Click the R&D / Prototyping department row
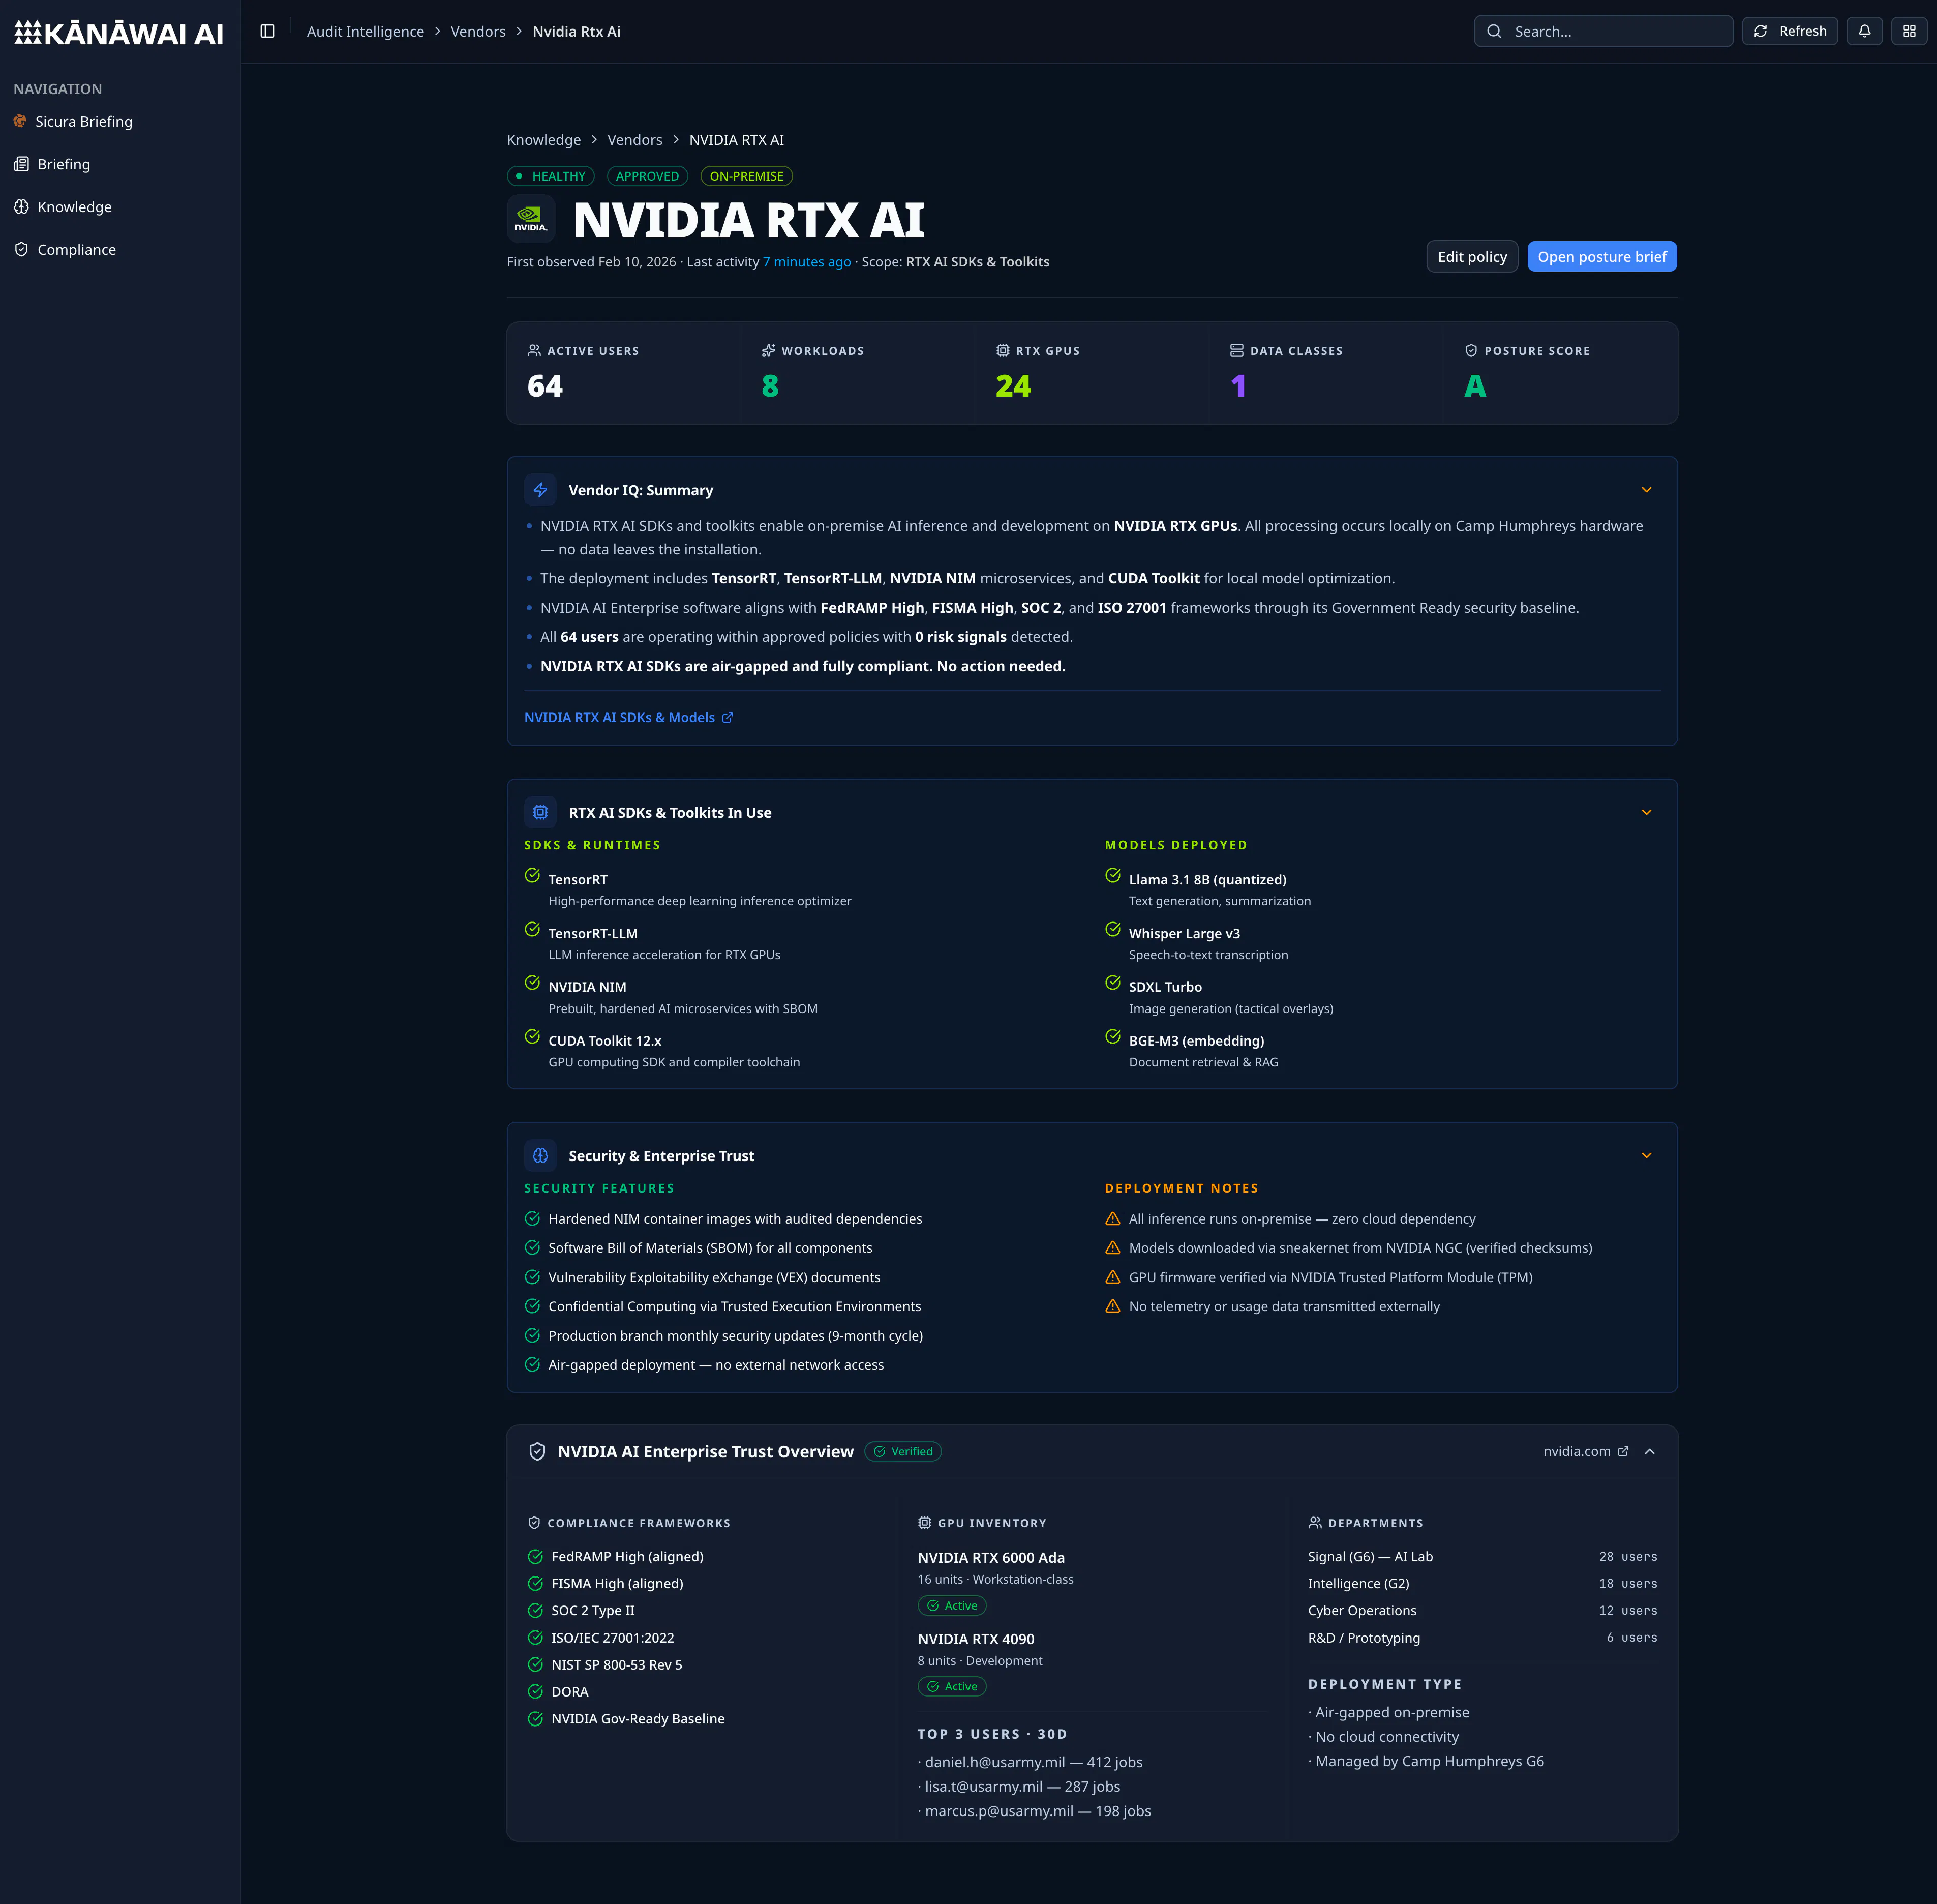 pyautogui.click(x=1482, y=1637)
